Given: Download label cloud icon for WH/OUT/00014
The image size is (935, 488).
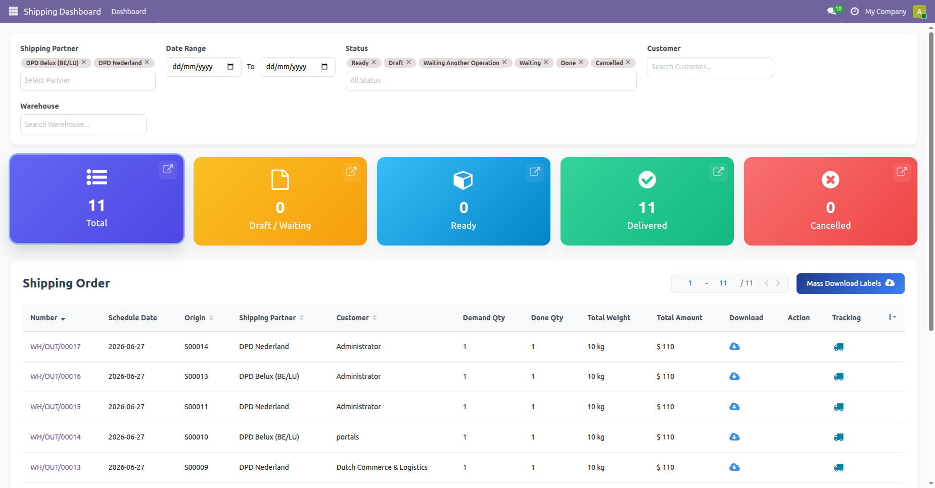Looking at the screenshot, I should [x=734, y=437].
